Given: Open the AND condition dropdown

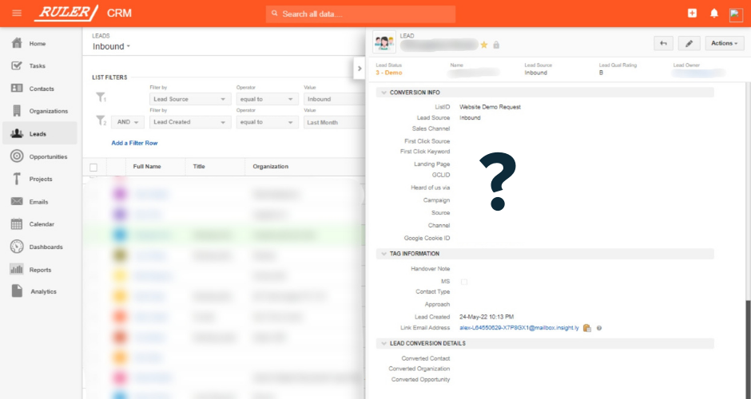Looking at the screenshot, I should [x=128, y=122].
